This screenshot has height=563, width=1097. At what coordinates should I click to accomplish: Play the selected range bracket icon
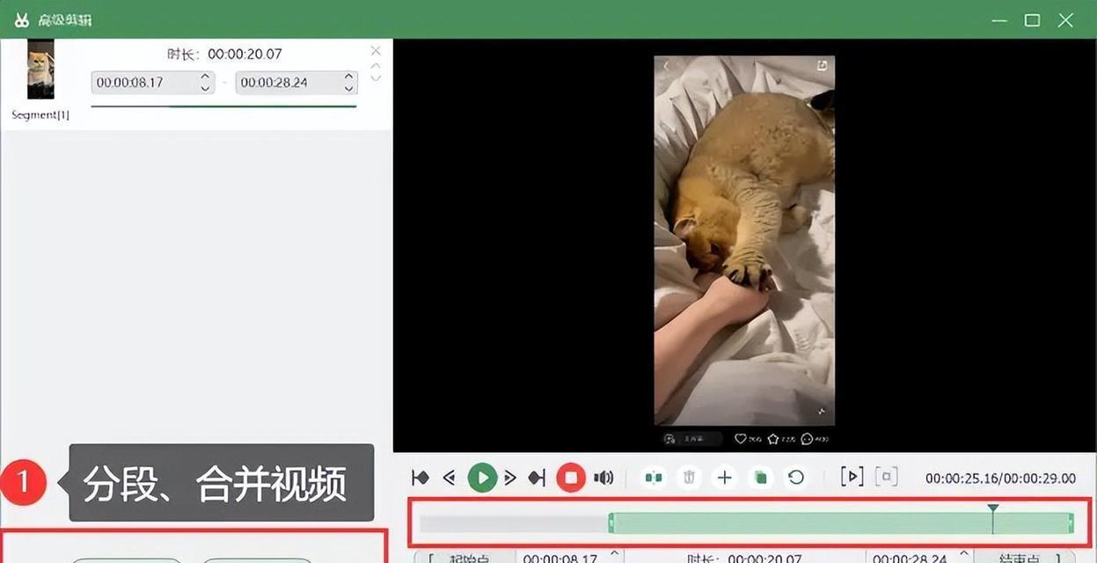pyautogui.click(x=852, y=477)
